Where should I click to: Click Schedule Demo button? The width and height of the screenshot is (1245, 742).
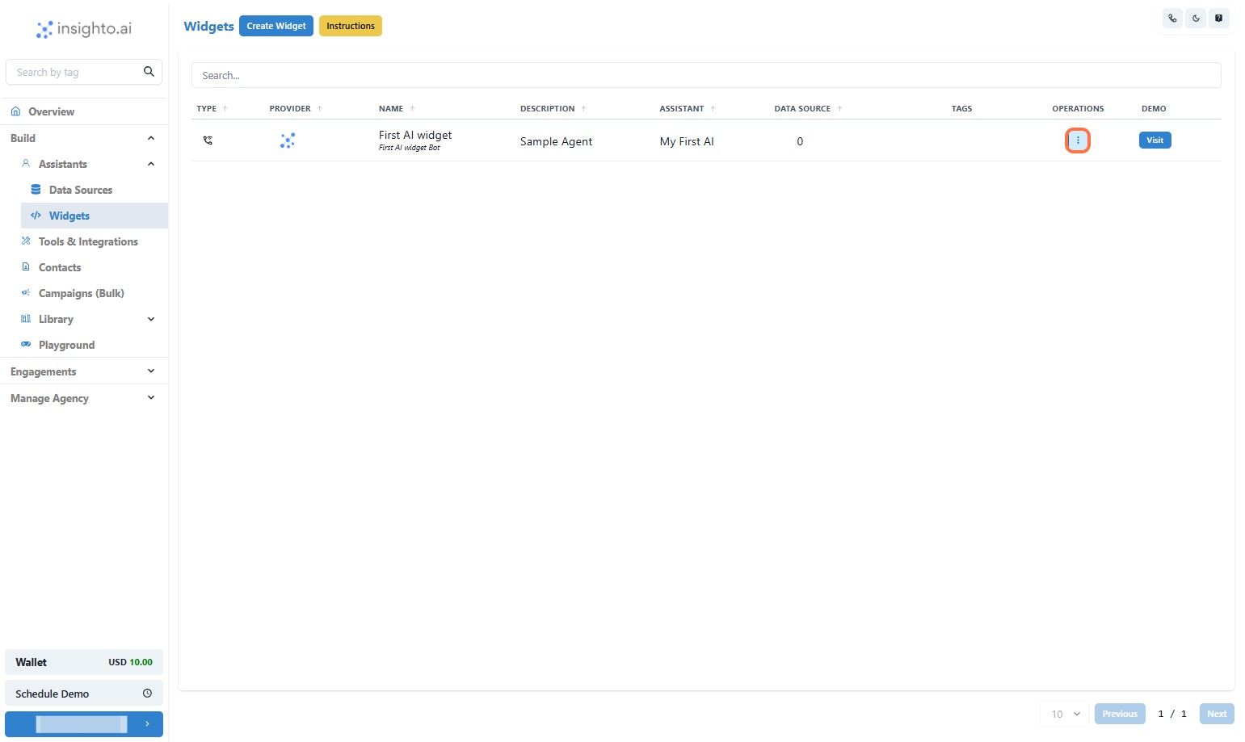point(84,694)
